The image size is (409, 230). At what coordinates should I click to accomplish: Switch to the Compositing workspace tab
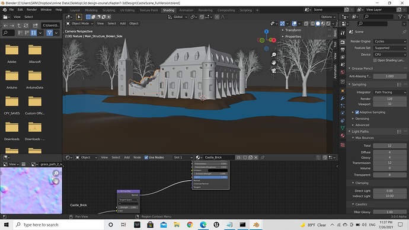[x=226, y=10]
